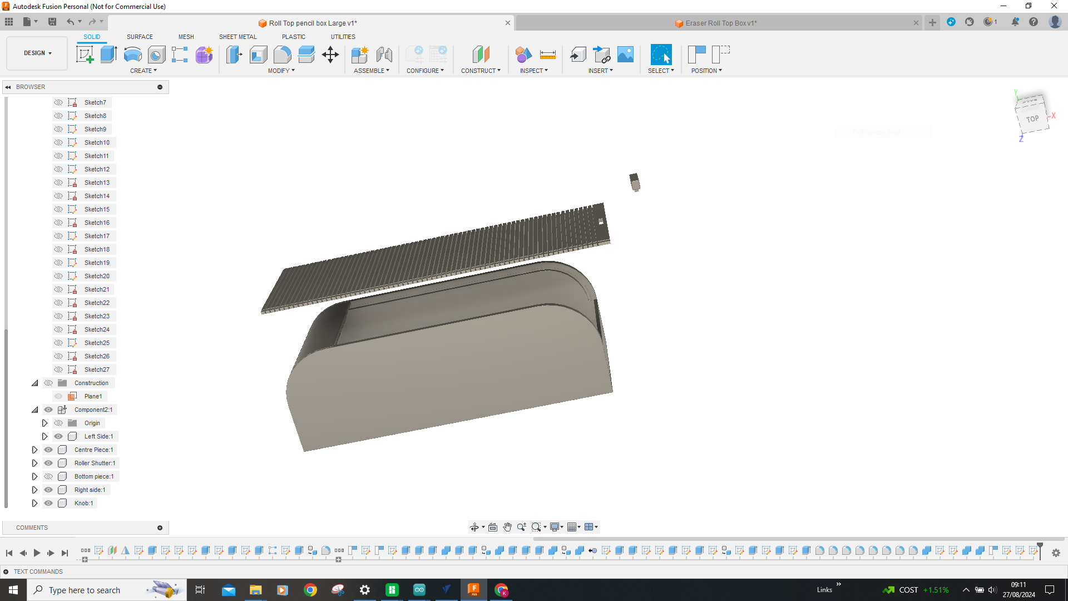Select the Offset Plane construct tool
Viewport: 1068px width, 601px height.
coord(481,55)
